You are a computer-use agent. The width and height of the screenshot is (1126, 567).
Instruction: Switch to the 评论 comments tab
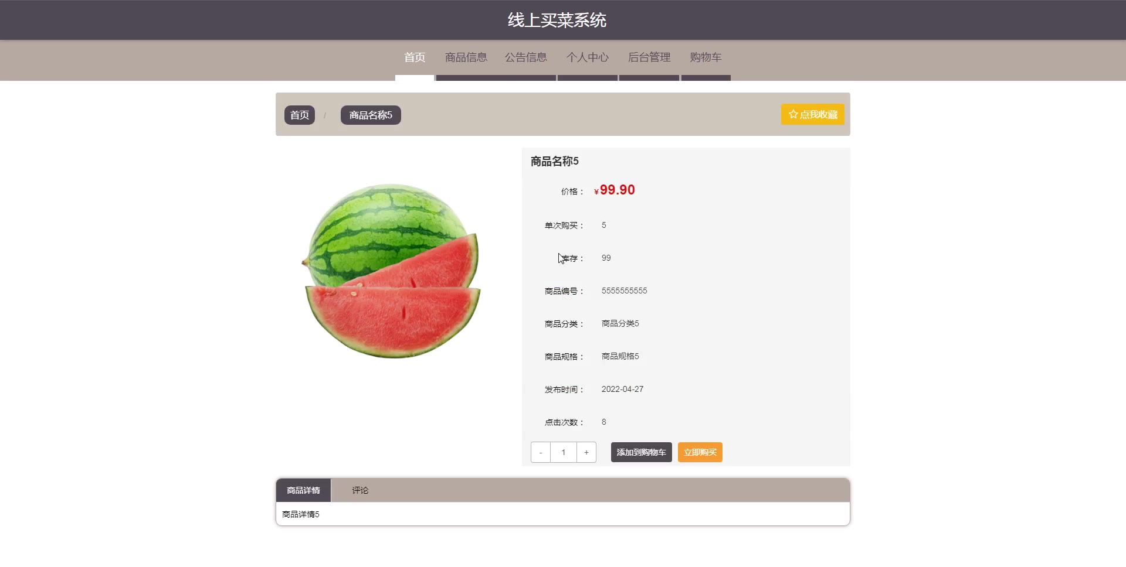[360, 490]
